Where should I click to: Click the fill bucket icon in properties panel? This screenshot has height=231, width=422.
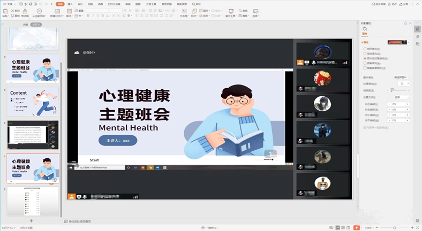tap(365, 29)
